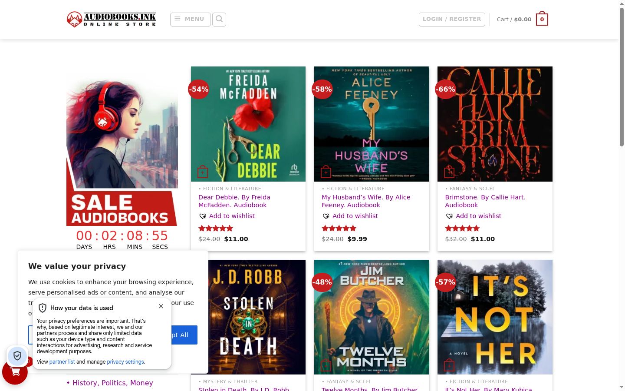Click the -66% discount badge
The height and width of the screenshot is (391, 625).
click(445, 89)
